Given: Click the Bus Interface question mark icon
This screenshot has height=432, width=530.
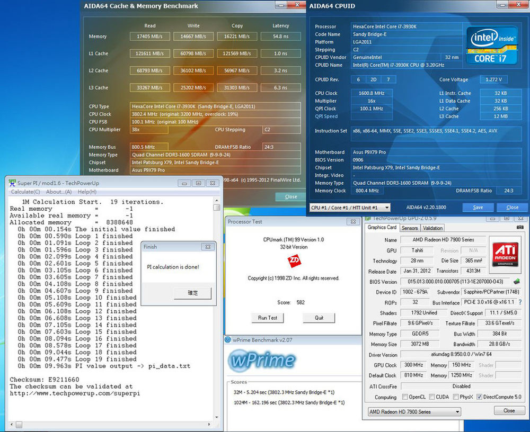Looking at the screenshot, I should [x=520, y=302].
